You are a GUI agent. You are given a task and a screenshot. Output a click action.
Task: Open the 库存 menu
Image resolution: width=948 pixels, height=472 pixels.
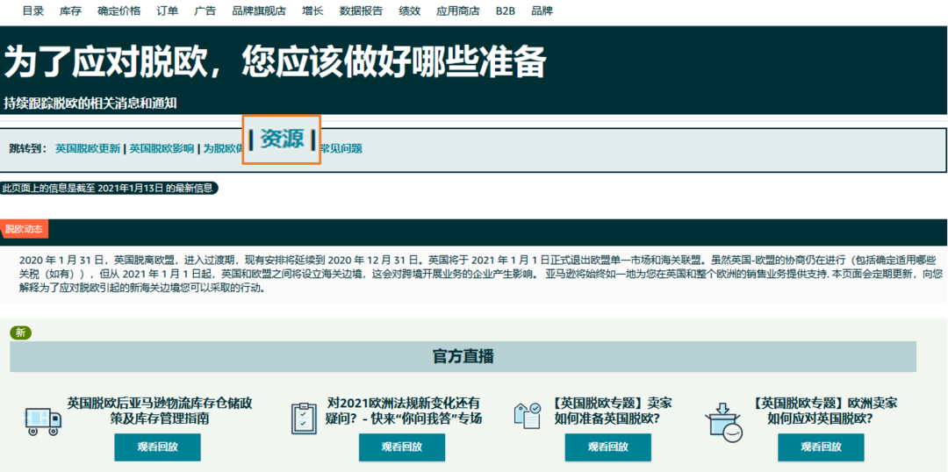point(70,11)
